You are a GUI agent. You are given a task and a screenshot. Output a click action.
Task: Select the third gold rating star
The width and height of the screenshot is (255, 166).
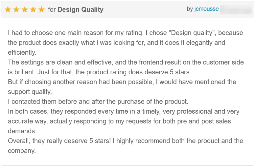coord(25,9)
